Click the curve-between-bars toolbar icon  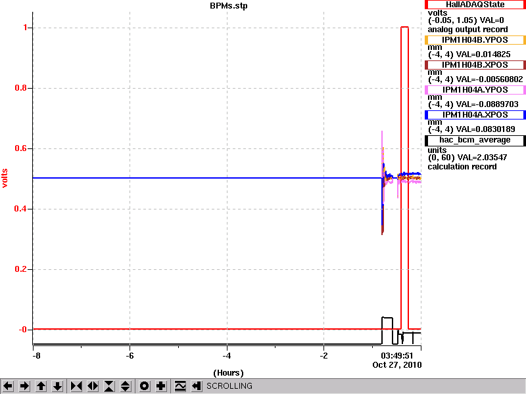tap(180, 386)
